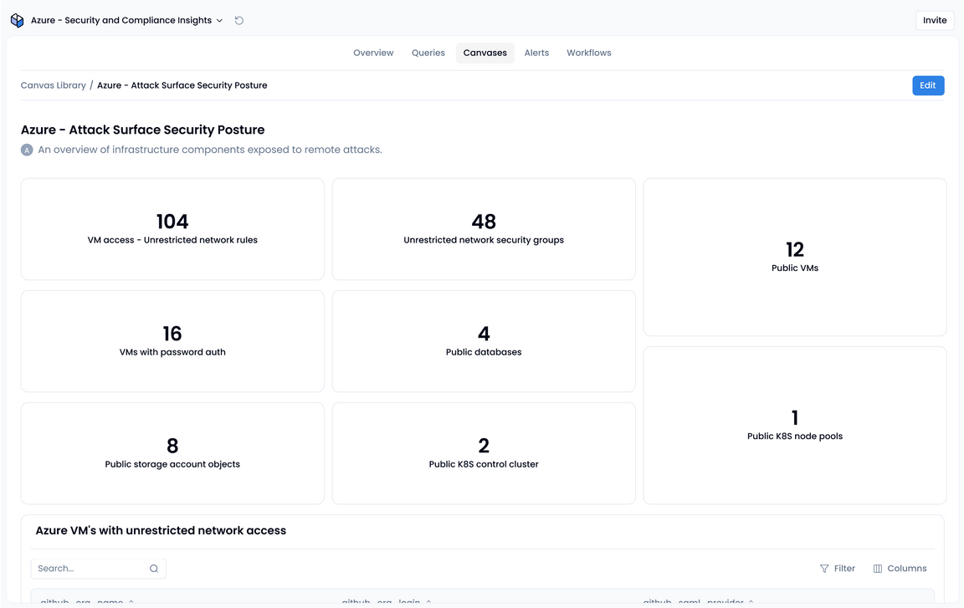Image resolution: width=964 pixels, height=608 pixels.
Task: Click the app logo cube icon
Action: 18,20
